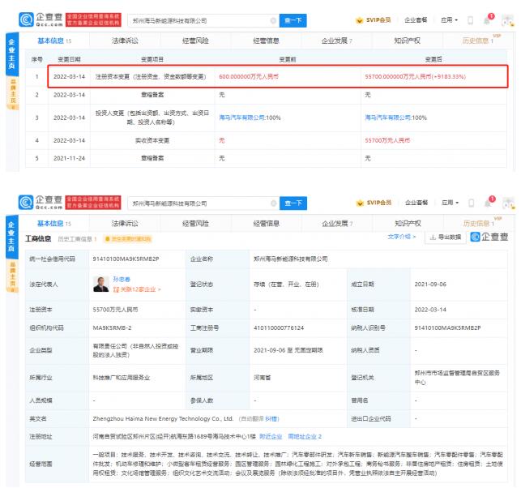The image size is (521, 488).
Task: Click the SVIP会员 crown icon in the lower header
Action: pyautogui.click(x=361, y=203)
